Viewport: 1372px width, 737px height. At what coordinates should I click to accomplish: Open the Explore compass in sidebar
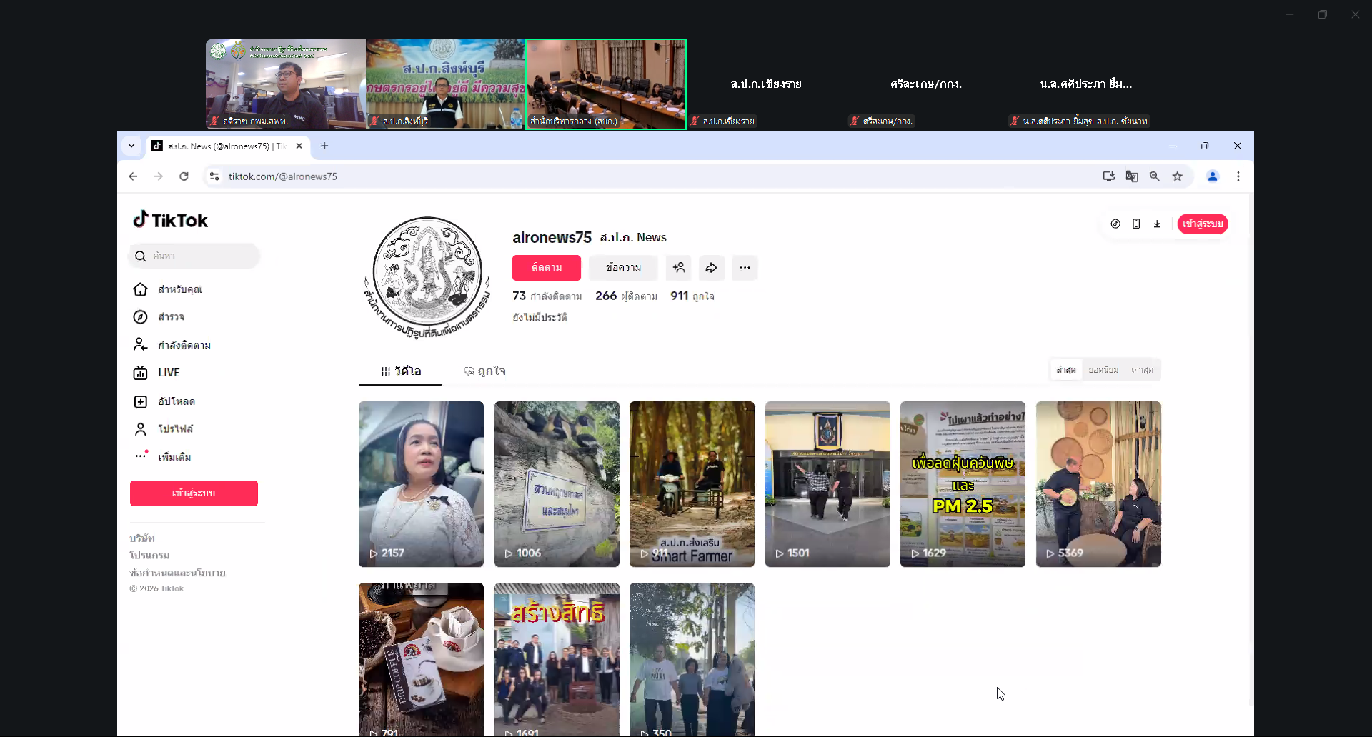[x=141, y=317]
